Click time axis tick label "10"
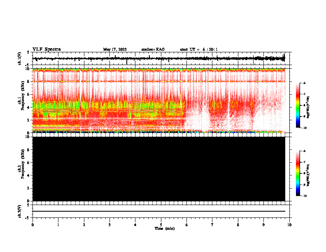The image size is (326, 252). [x=289, y=225]
